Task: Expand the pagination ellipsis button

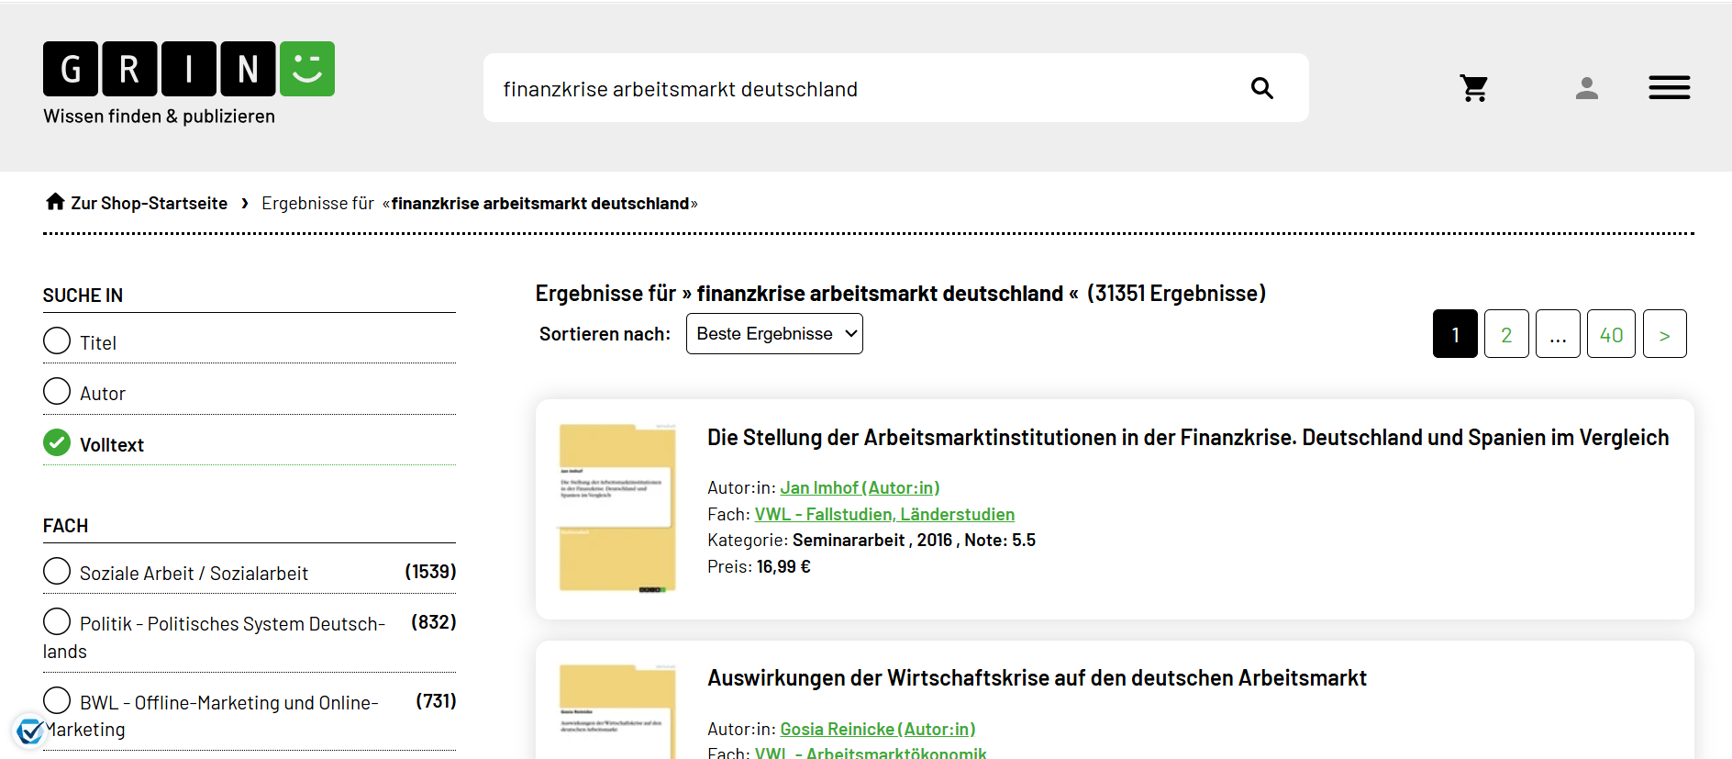Action: click(1557, 334)
